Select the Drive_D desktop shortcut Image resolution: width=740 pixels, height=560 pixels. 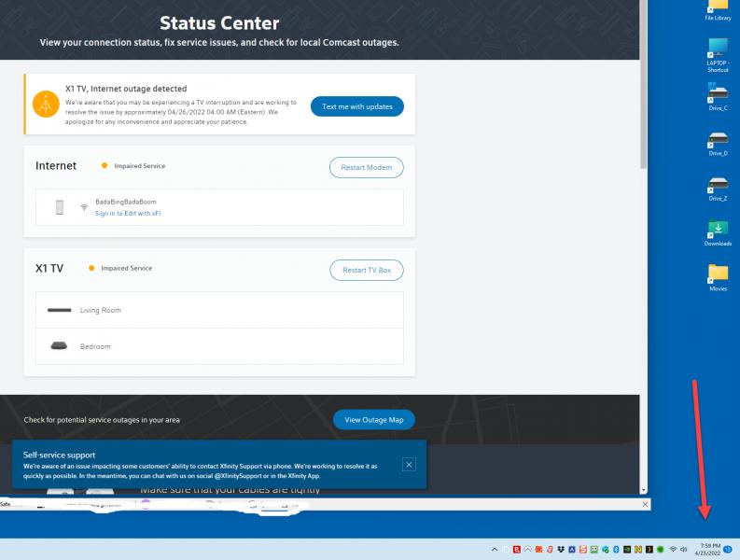coord(718,144)
